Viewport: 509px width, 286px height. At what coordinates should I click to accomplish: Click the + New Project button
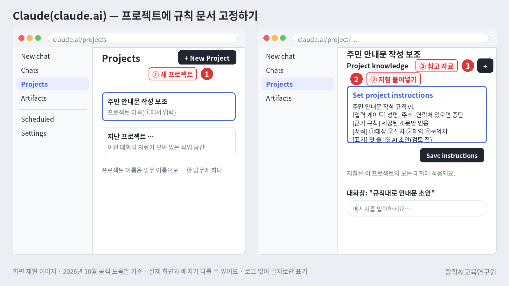[x=207, y=58]
